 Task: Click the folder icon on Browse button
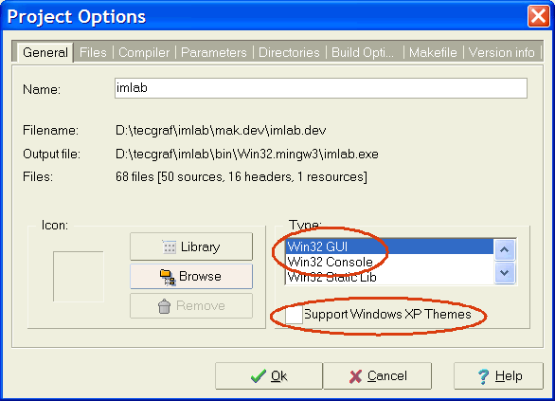coord(168,277)
